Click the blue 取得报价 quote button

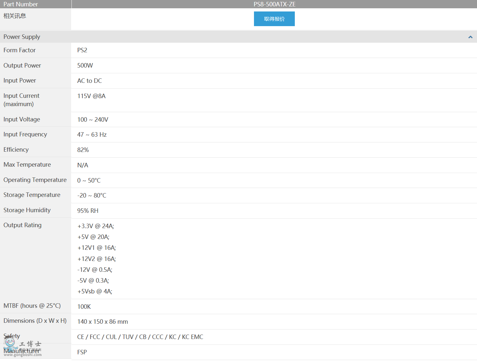[x=274, y=19]
